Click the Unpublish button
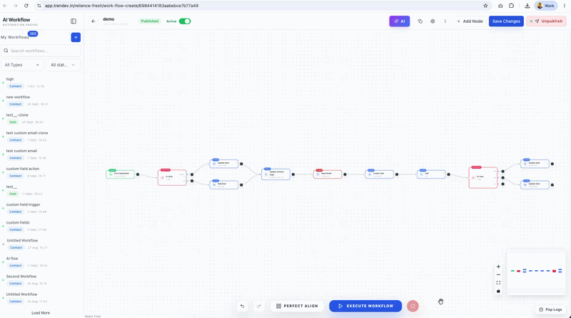The width and height of the screenshot is (571, 318). (x=546, y=21)
